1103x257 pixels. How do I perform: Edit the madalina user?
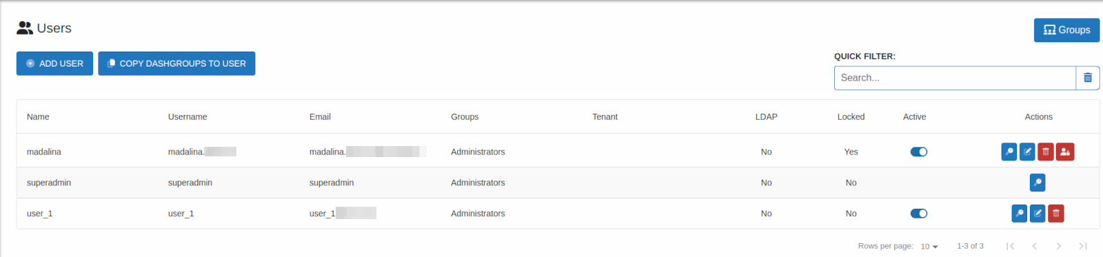1027,152
